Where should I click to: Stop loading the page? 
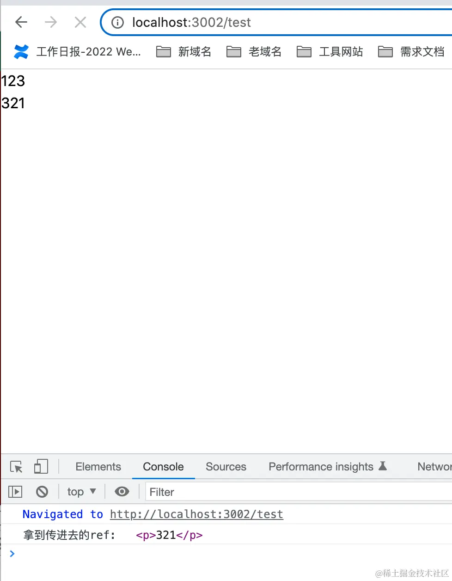pos(80,22)
